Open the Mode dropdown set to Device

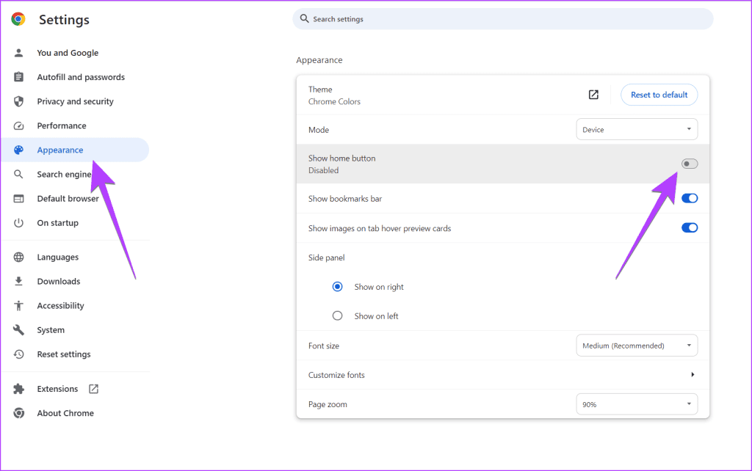(x=637, y=130)
